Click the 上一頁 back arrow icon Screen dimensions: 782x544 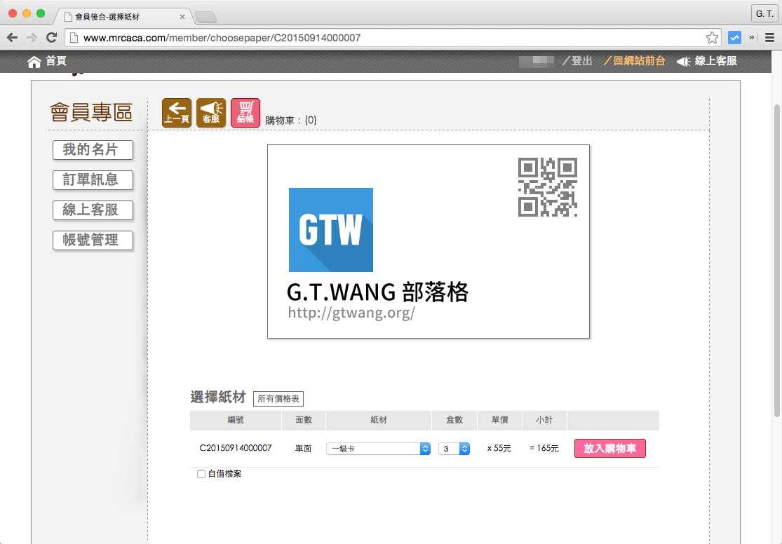(177, 113)
